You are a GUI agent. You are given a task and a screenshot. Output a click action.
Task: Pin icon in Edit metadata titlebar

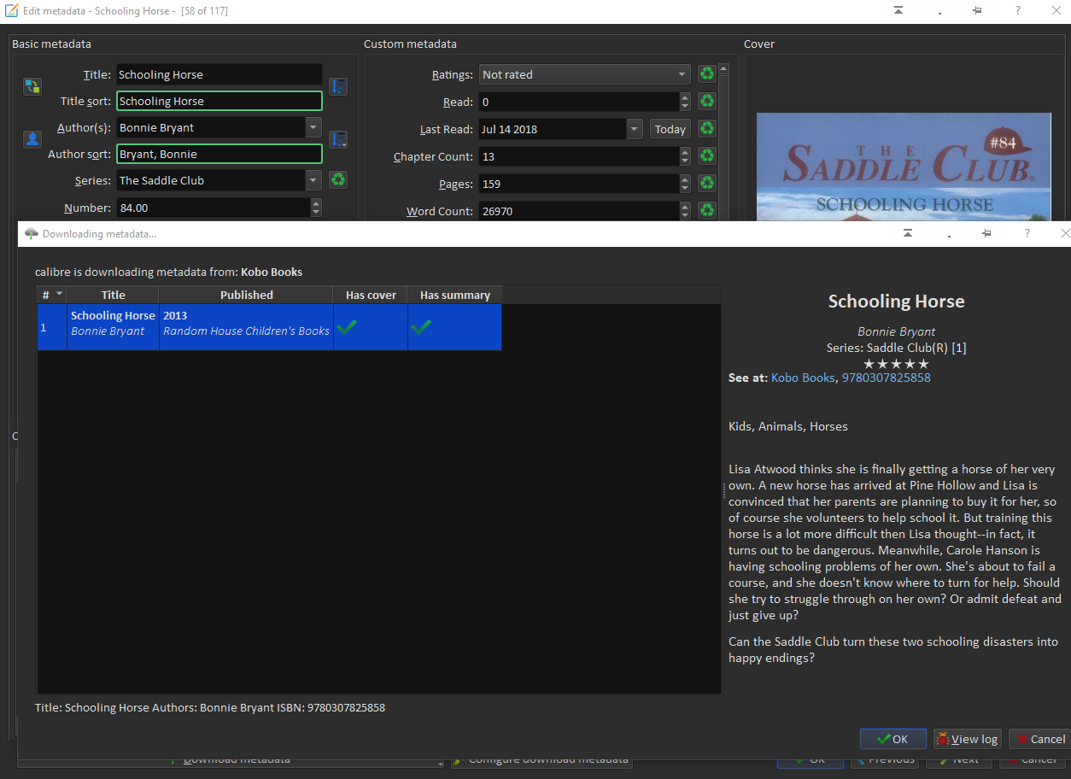(x=977, y=11)
